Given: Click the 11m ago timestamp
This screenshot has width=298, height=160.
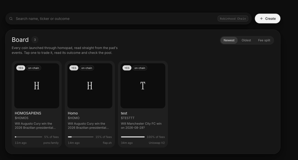Looking at the screenshot, I should point(21,143).
